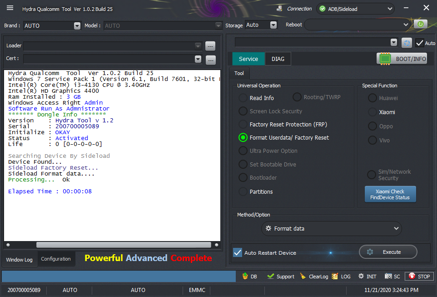Click the date and time status entry
437x297 pixels.
tap(391, 290)
